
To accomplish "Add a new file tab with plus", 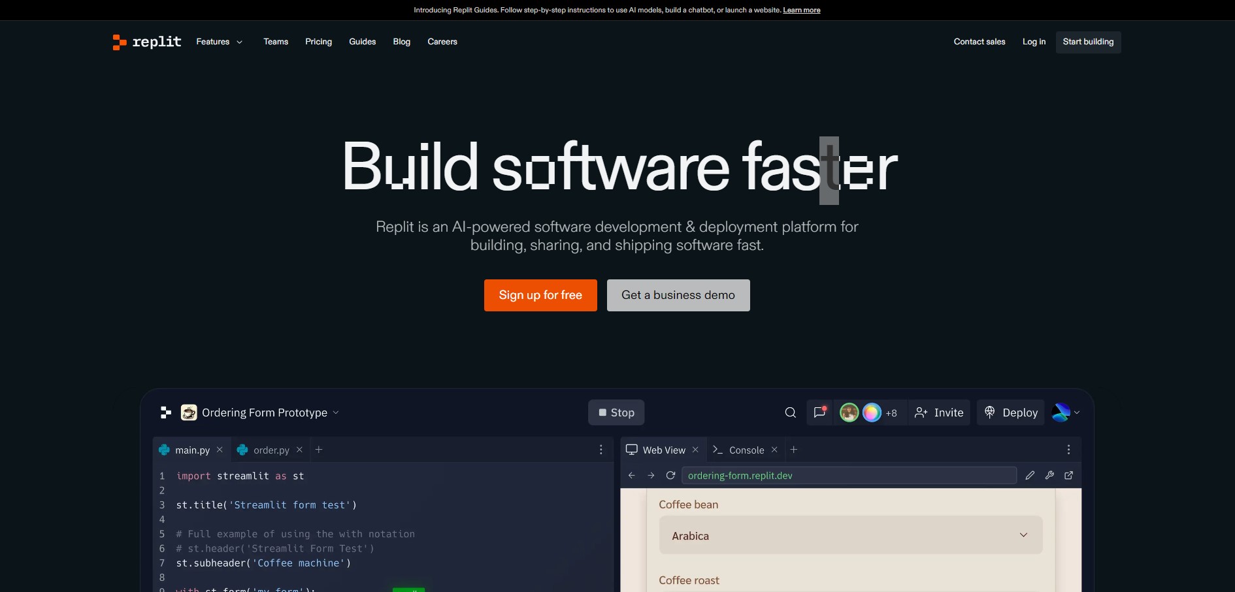I will click(319, 450).
